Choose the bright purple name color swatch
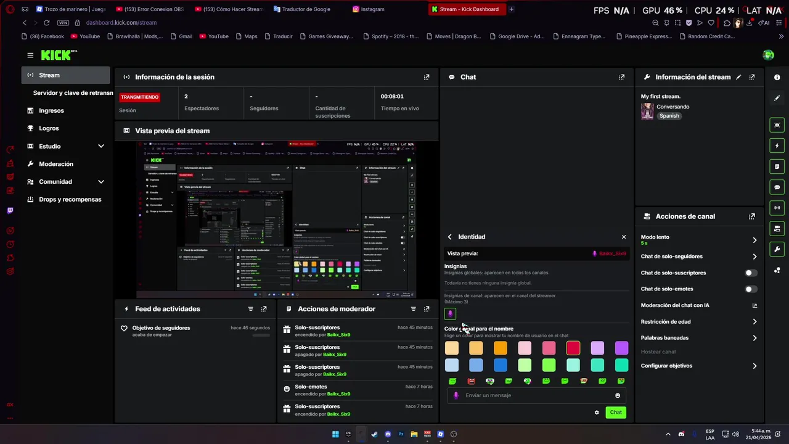This screenshot has height=444, width=789. pos(621,348)
